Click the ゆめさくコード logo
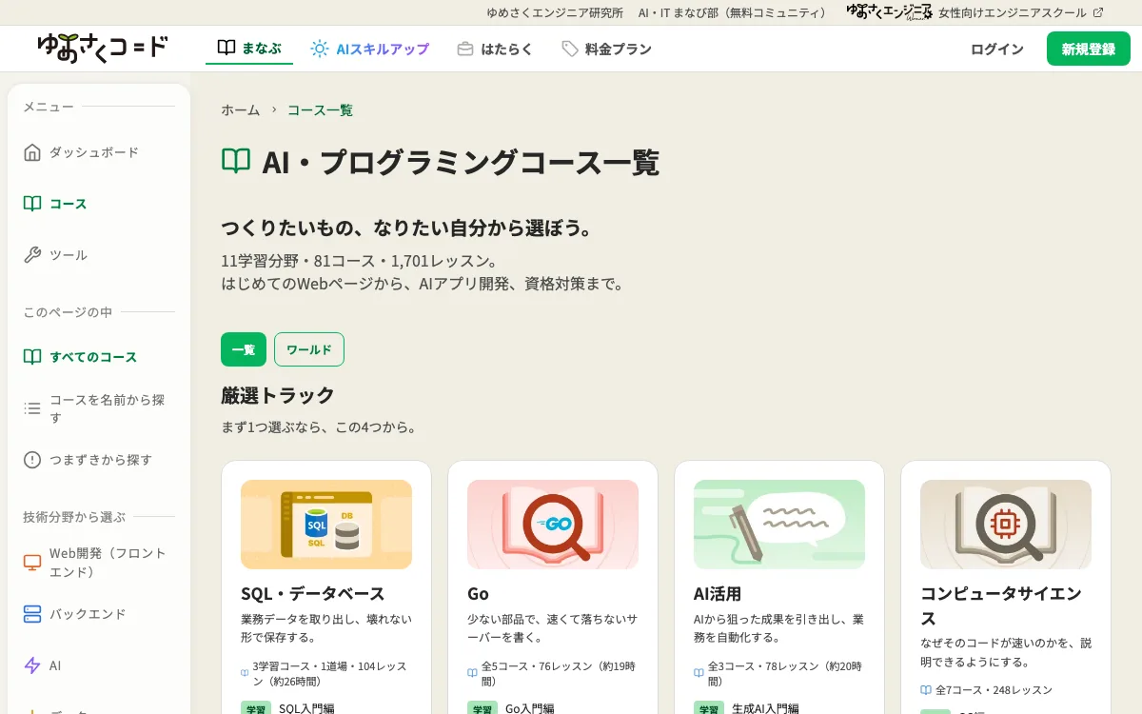Image resolution: width=1142 pixels, height=714 pixels. coord(103,47)
